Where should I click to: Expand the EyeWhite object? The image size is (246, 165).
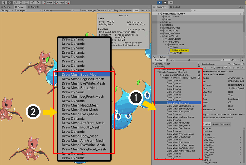point(169,53)
